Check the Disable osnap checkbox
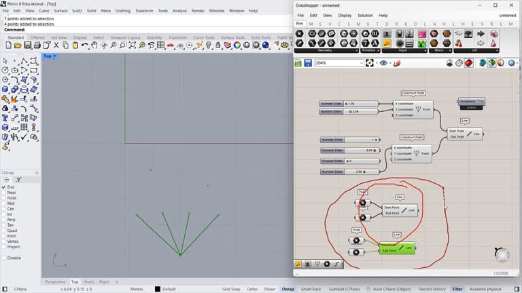This screenshot has height=293, width=522. [x=5, y=258]
